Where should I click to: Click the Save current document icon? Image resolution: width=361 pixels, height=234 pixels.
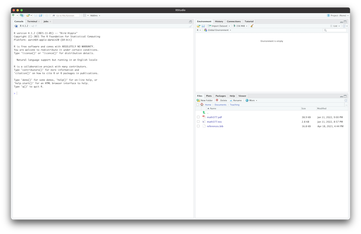[36, 15]
